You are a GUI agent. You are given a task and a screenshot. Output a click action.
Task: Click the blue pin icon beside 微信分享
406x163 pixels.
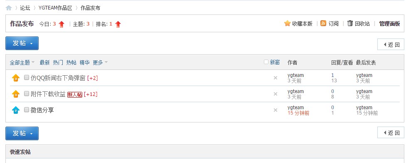click(16, 110)
